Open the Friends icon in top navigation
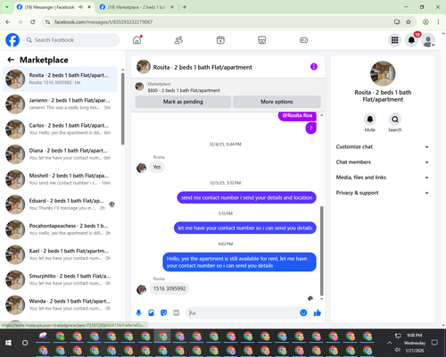 (178, 40)
